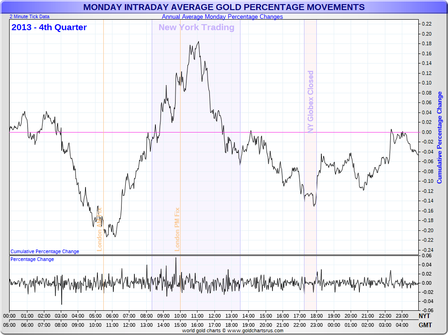Click the -0.20 y-axis value
448x335 pixels.
[427, 230]
